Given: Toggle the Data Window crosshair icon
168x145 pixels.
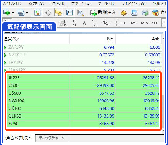Looking at the screenshot, I should 48,13.
